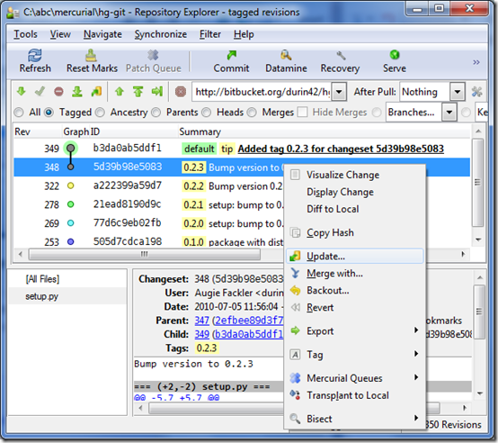Select setup.py in the file list

tap(41, 296)
